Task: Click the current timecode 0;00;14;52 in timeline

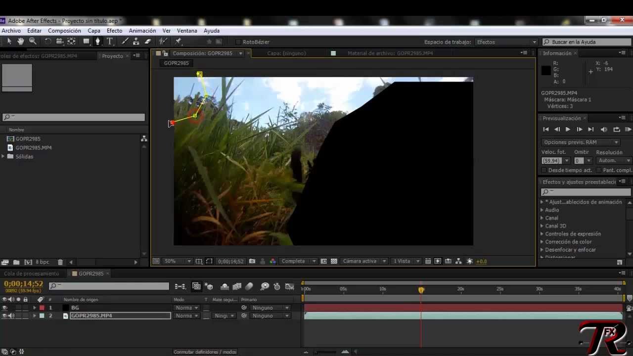Action: [x=23, y=284]
